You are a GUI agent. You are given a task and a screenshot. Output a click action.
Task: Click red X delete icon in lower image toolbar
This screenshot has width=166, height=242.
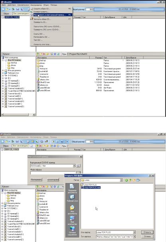coord(40,146)
